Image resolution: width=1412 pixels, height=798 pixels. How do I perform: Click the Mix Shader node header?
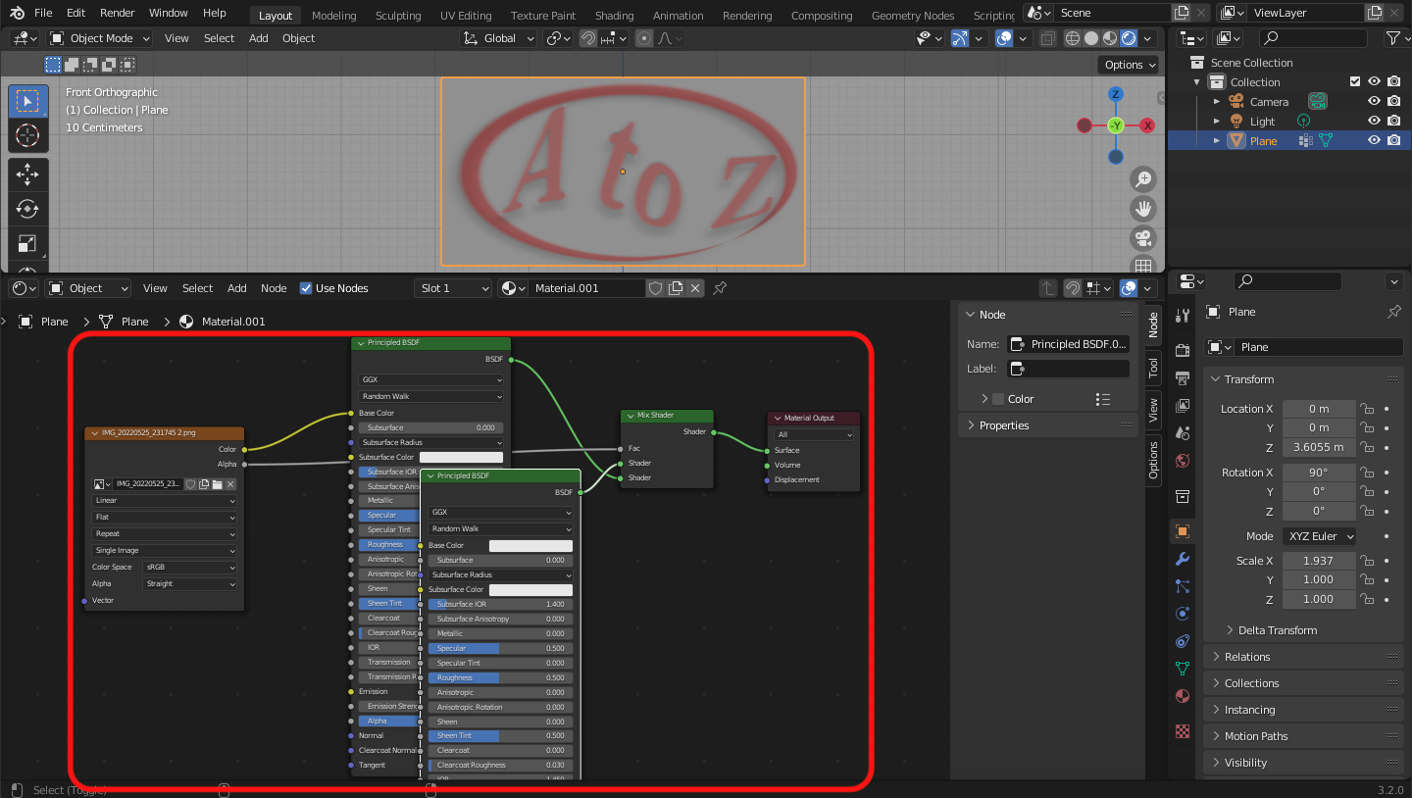coord(667,416)
